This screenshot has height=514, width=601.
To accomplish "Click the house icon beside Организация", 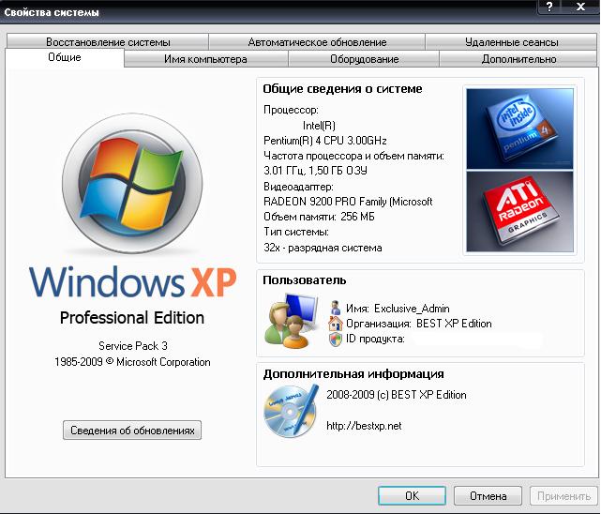I will (x=336, y=324).
